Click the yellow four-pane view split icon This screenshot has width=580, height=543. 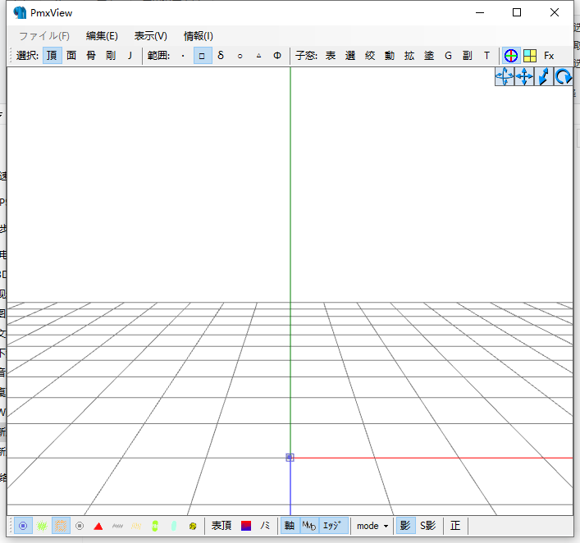pyautogui.click(x=530, y=56)
